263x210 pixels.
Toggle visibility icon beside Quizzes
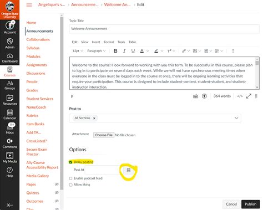(x=57, y=193)
